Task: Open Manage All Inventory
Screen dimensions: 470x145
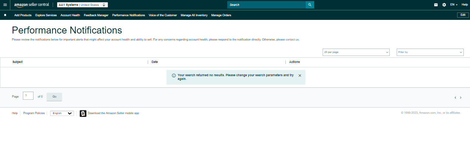Action: (194, 15)
